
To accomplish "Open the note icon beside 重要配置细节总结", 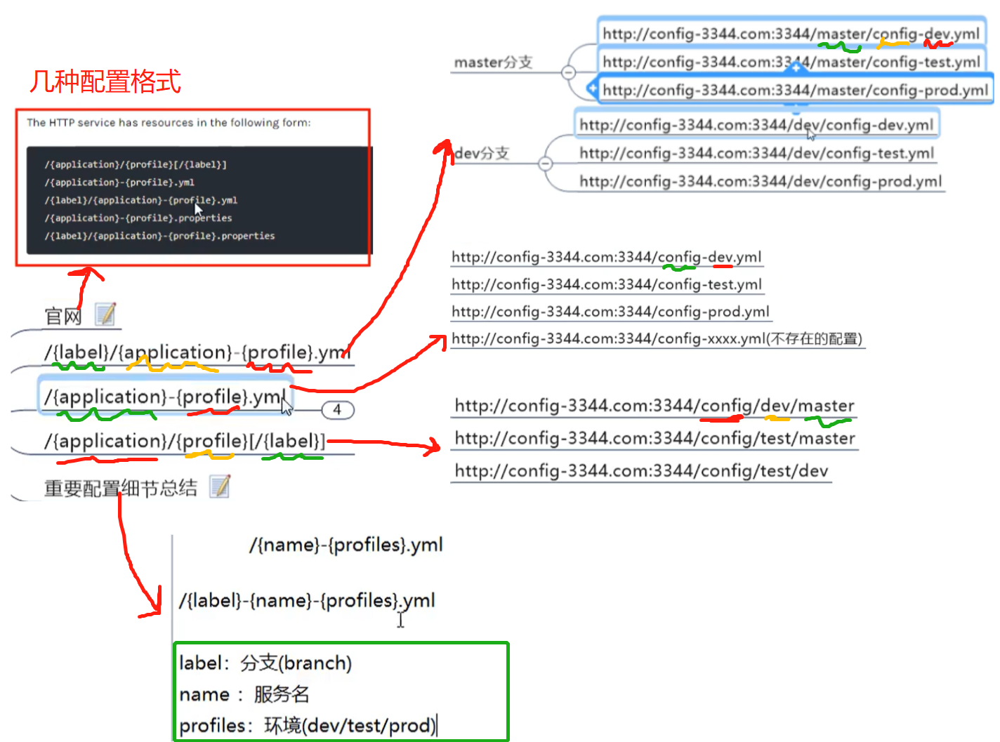I will point(220,486).
